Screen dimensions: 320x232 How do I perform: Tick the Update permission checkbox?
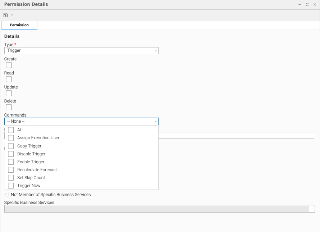[9, 93]
